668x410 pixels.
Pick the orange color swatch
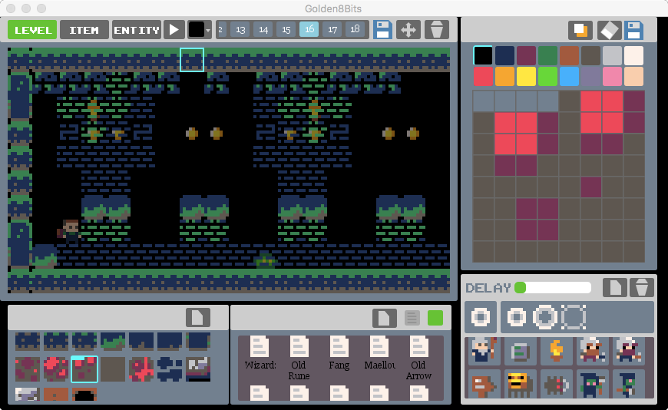tap(504, 77)
